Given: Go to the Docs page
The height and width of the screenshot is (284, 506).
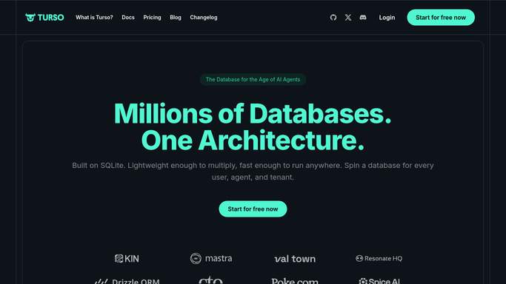Looking at the screenshot, I should [128, 18].
